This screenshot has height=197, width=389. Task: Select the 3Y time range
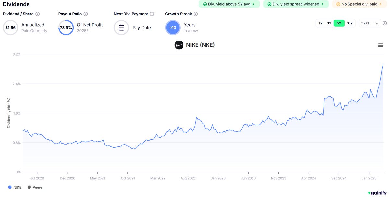coord(329,23)
